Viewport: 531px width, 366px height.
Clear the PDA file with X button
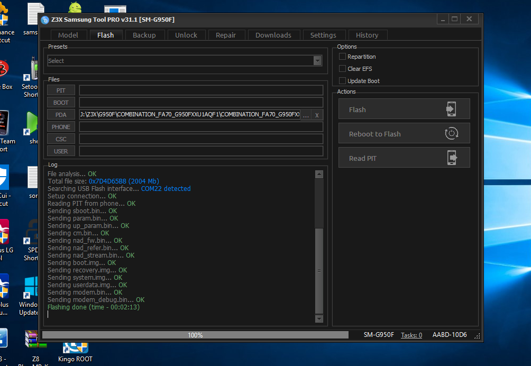click(x=317, y=115)
